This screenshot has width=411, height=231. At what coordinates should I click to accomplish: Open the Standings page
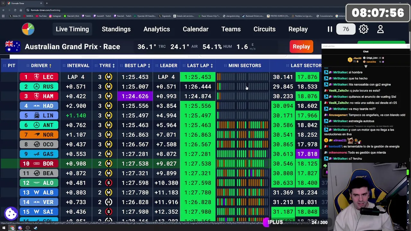[x=116, y=29]
